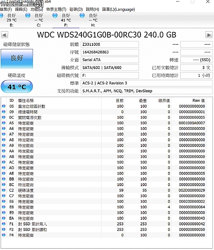214x250 pixels.
Task: Open the 功能(u) menu
Action: (37, 9)
